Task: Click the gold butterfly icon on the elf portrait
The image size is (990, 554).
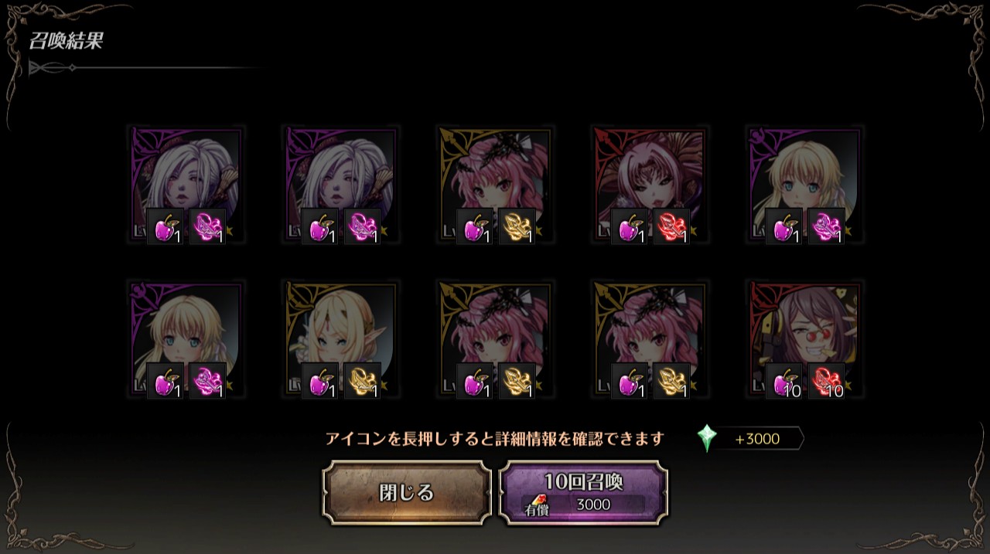Action: tap(362, 382)
